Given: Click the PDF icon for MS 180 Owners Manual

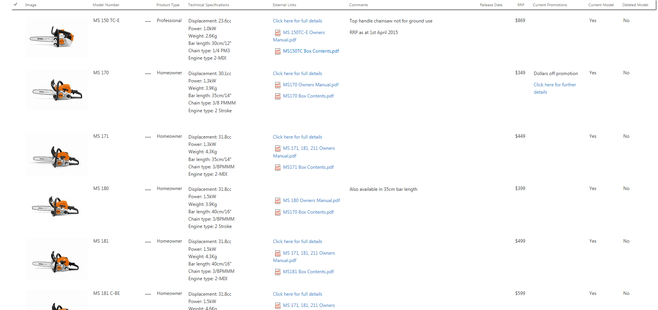Looking at the screenshot, I should pyautogui.click(x=278, y=200).
